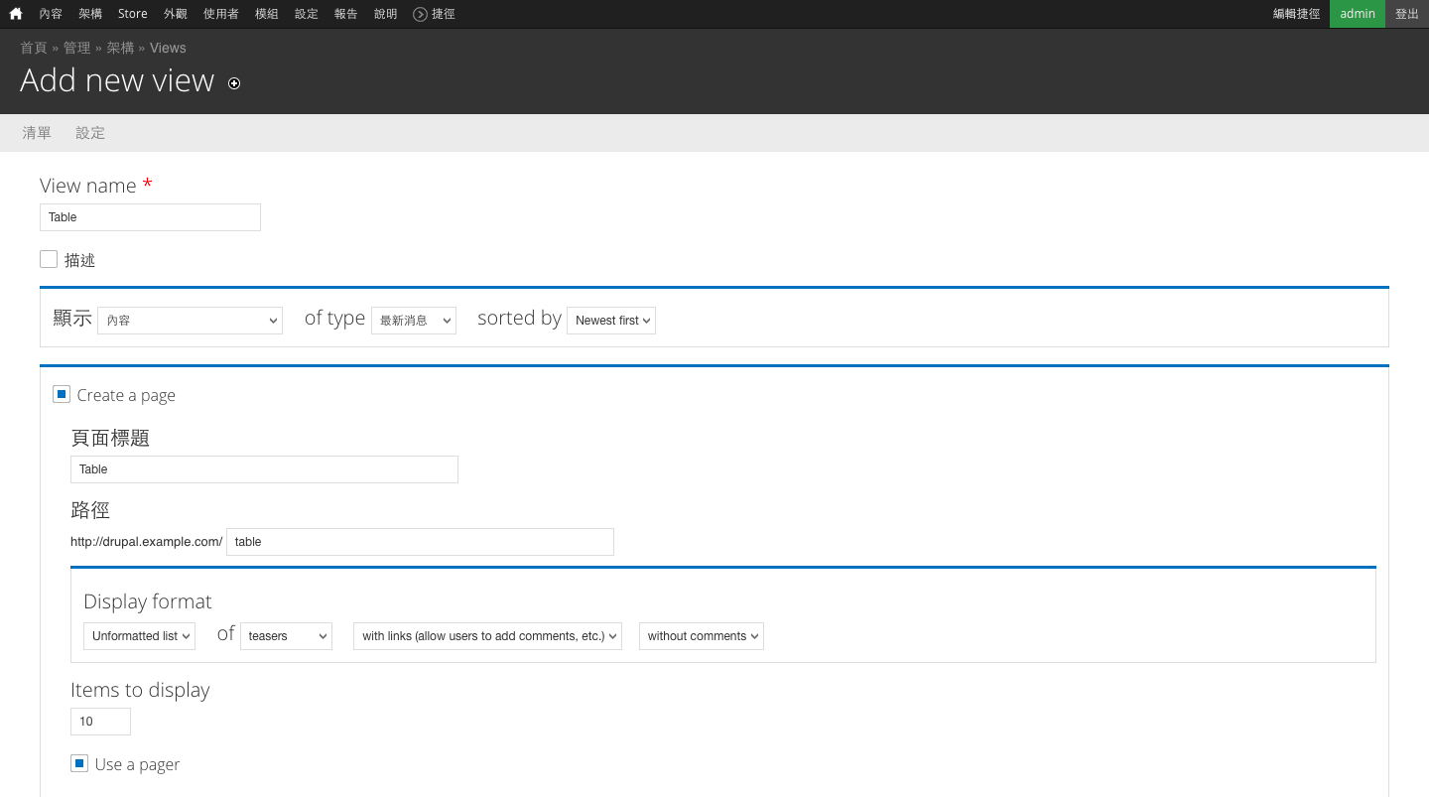Image resolution: width=1429 pixels, height=797 pixels.
Task: Click 登出 to log out
Action: (x=1407, y=14)
